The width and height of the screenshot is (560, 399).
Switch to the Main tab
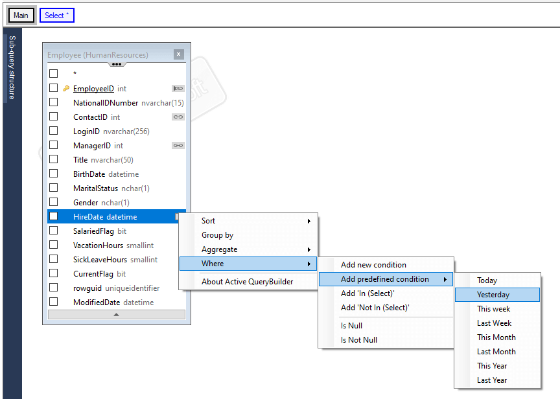click(x=21, y=14)
